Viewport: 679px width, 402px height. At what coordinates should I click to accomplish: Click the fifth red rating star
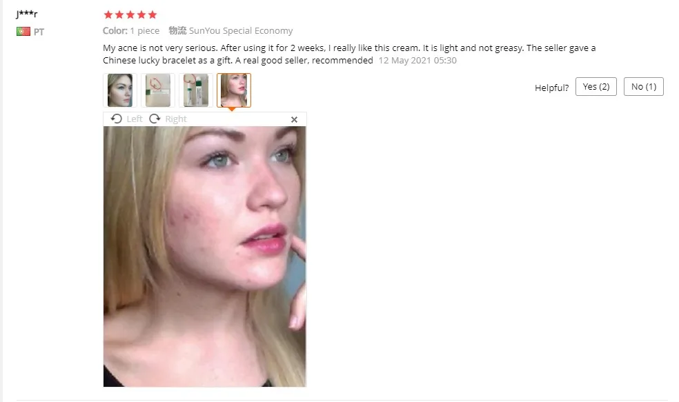click(x=152, y=15)
